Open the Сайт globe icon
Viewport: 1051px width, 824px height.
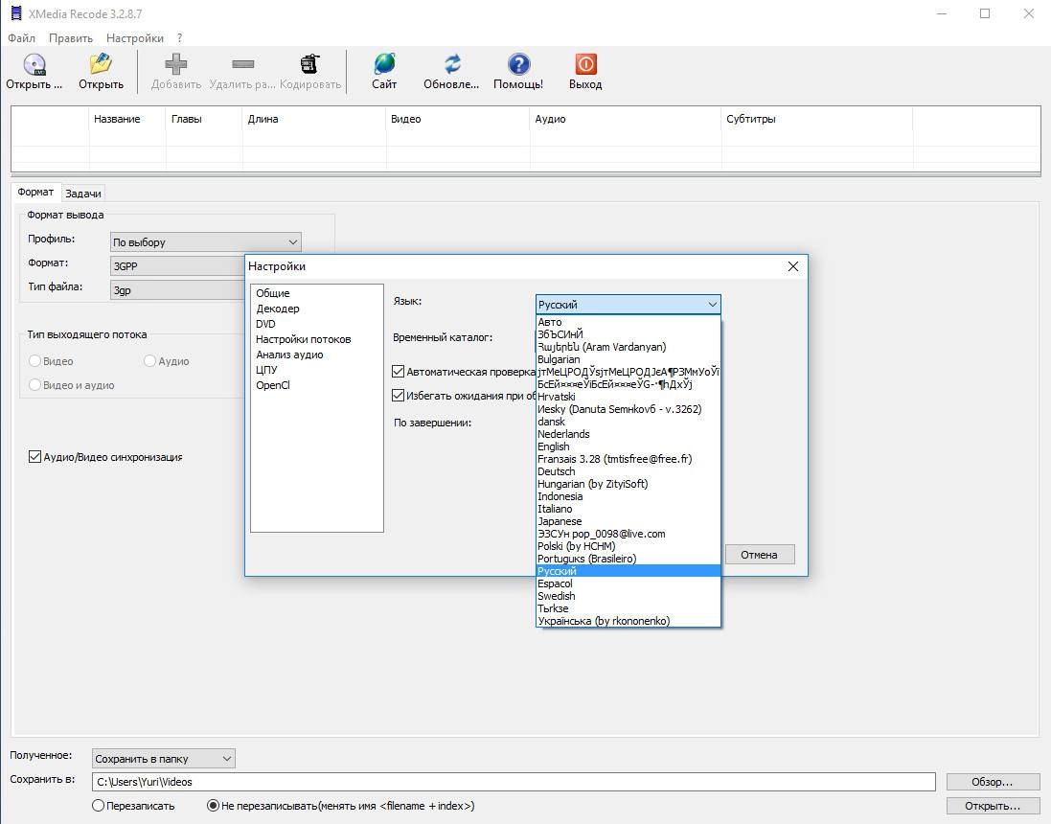(384, 64)
